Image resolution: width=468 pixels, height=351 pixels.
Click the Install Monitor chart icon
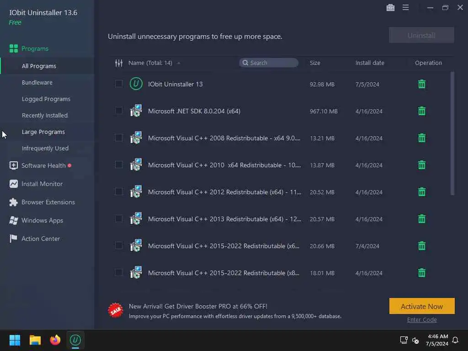coord(13,184)
